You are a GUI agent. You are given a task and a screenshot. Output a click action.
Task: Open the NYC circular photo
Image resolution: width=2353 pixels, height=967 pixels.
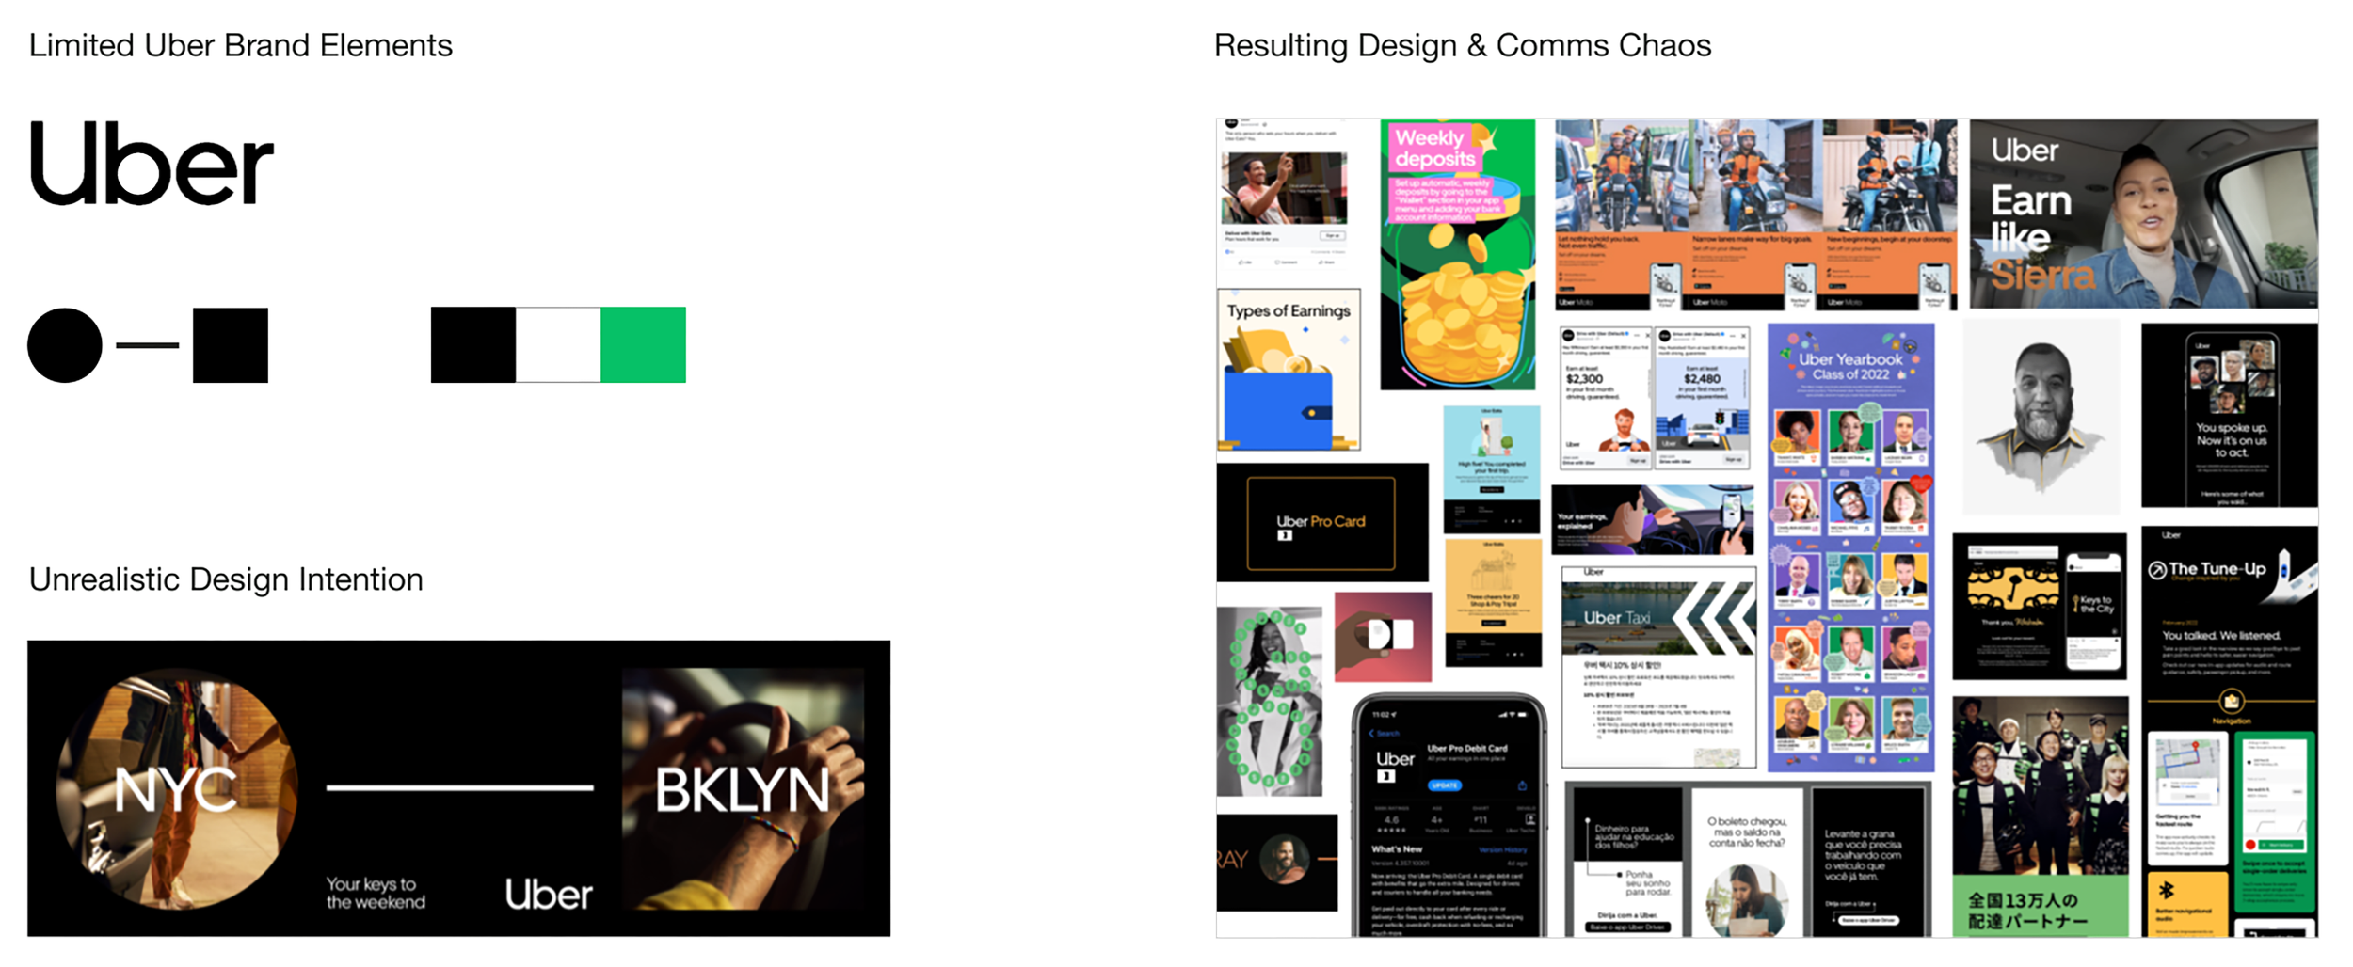(177, 788)
